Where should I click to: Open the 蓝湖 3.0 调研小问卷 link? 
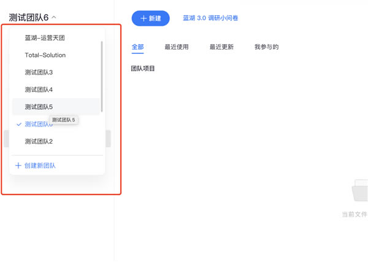click(x=210, y=18)
